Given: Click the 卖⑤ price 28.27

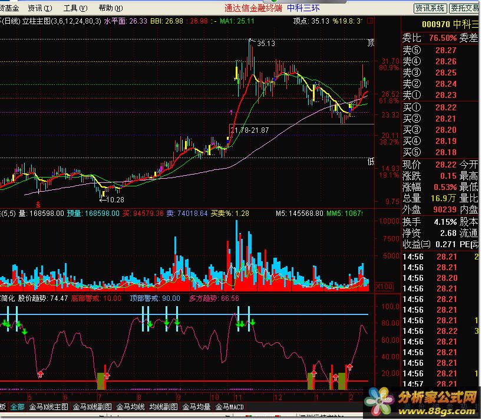Looking at the screenshot, I should pyautogui.click(x=446, y=50).
